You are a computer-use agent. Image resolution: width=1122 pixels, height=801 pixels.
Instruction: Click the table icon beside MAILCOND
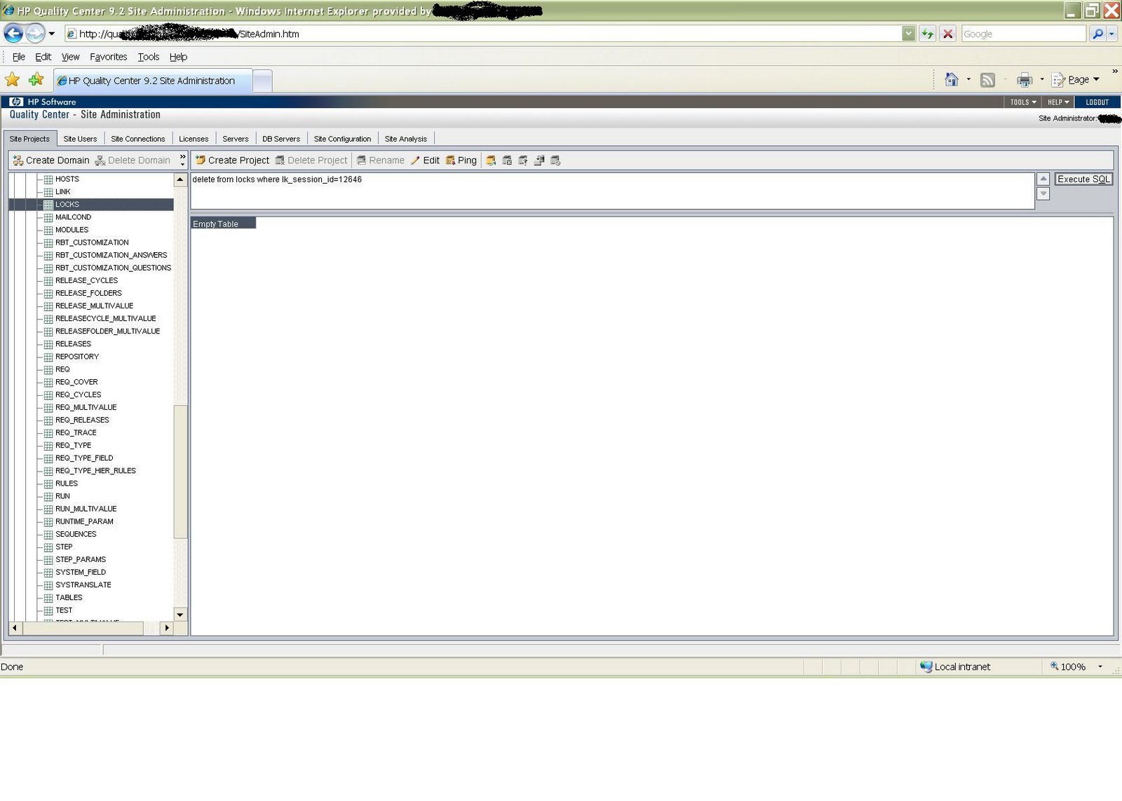(48, 217)
